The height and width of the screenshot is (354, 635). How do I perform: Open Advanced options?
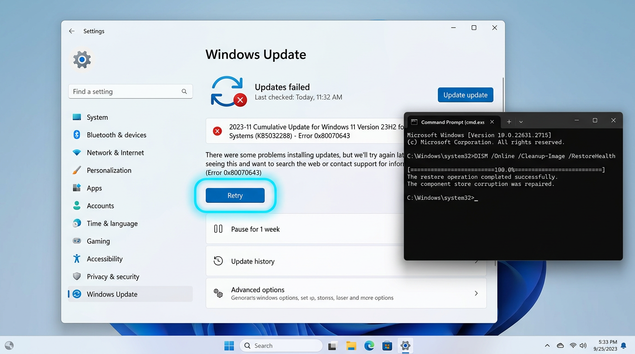click(x=346, y=293)
